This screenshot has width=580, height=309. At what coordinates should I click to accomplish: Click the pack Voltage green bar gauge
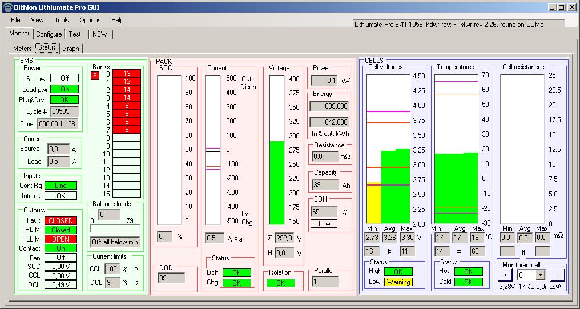pos(277,150)
